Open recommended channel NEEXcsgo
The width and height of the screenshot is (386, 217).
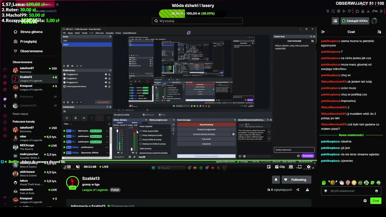(34, 147)
